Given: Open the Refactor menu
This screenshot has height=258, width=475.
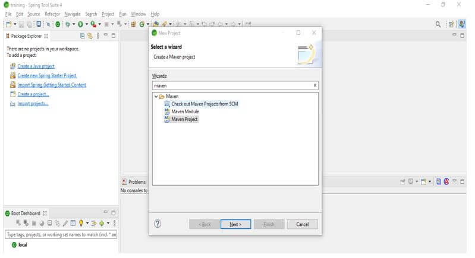Looking at the screenshot, I should (52, 14).
